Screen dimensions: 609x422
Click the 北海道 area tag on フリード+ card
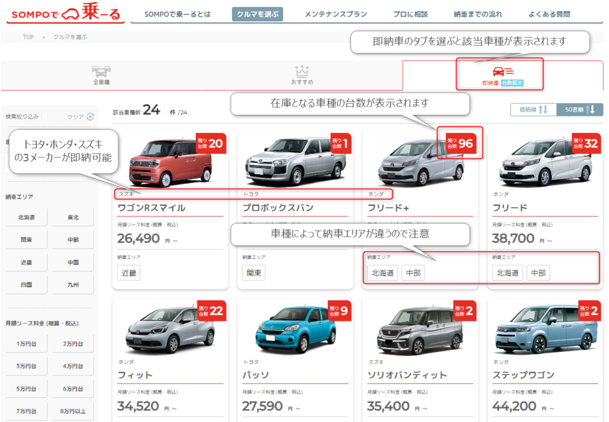pos(382,273)
